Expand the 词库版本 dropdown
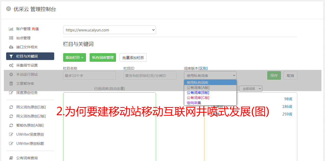Viewport: 325px width, 161px height. (x=210, y=75)
